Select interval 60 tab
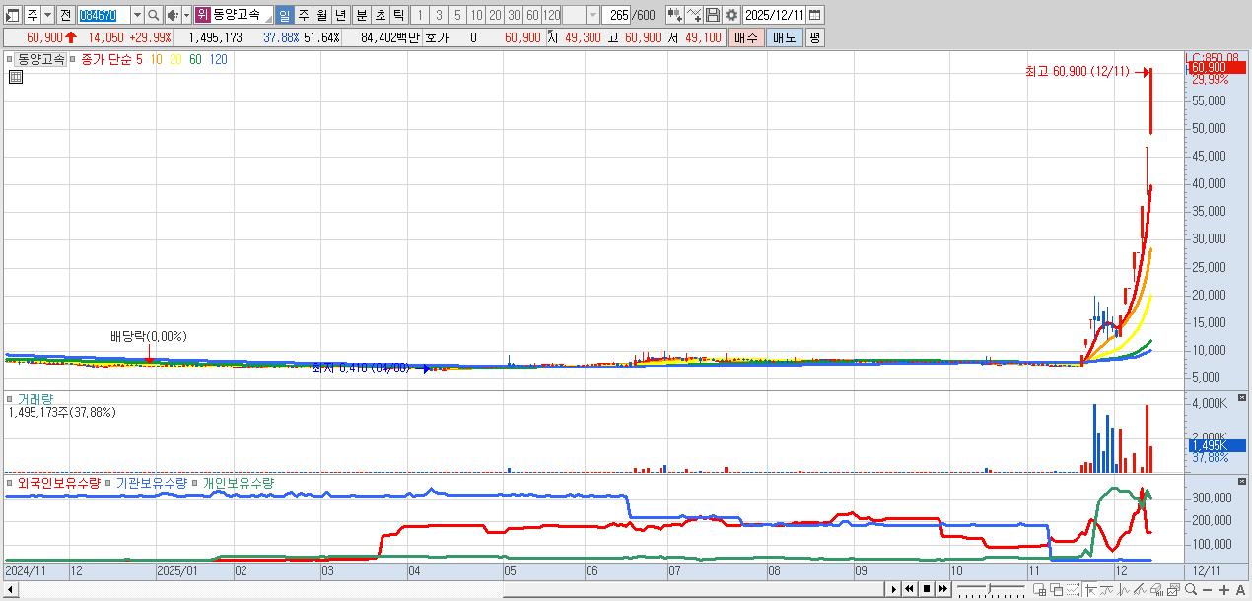This screenshot has height=601, width=1252. click(532, 15)
